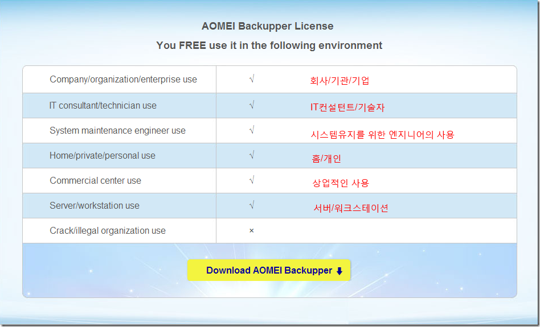Click 'You FREE use it in the following environment' text
This screenshot has height=327, width=540.
269,45
